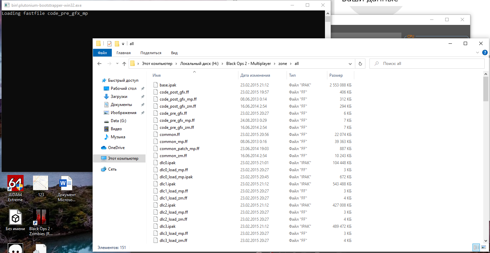Select Этот компьютер in navigation pane
The height and width of the screenshot is (253, 490).
tap(123, 158)
